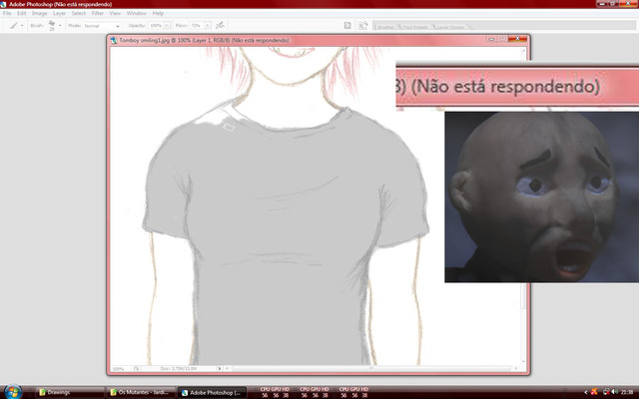The image size is (639, 399).
Task: Click the horizontal scrollbar thumb
Action: tap(371, 368)
